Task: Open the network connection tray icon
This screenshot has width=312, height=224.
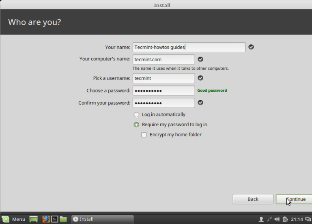Action: pyautogui.click(x=269, y=219)
